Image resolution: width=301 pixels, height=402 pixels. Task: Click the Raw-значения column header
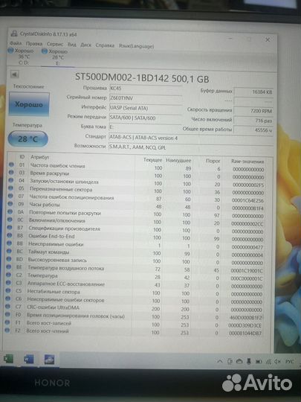[247, 162]
